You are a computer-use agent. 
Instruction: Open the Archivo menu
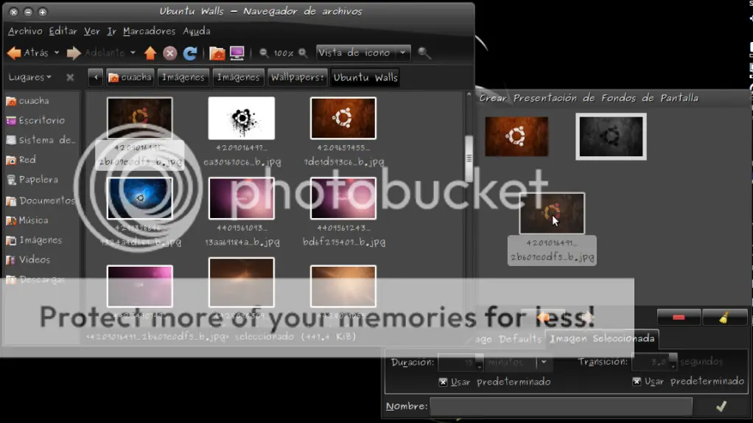tap(25, 31)
